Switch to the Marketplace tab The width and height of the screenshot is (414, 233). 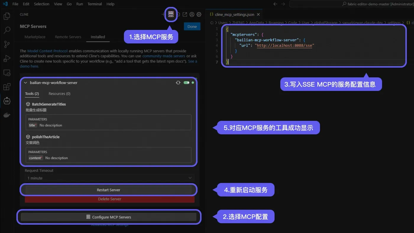click(35, 37)
